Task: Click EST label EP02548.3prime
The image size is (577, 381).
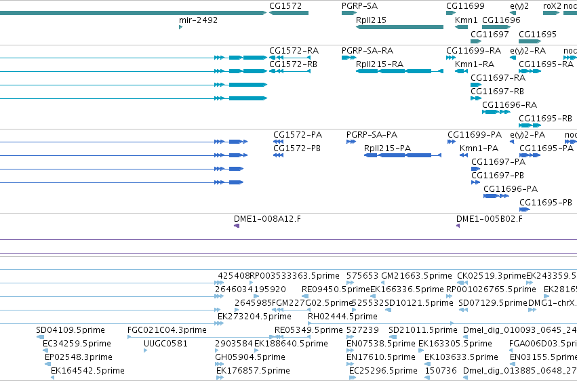Action: coord(79,357)
